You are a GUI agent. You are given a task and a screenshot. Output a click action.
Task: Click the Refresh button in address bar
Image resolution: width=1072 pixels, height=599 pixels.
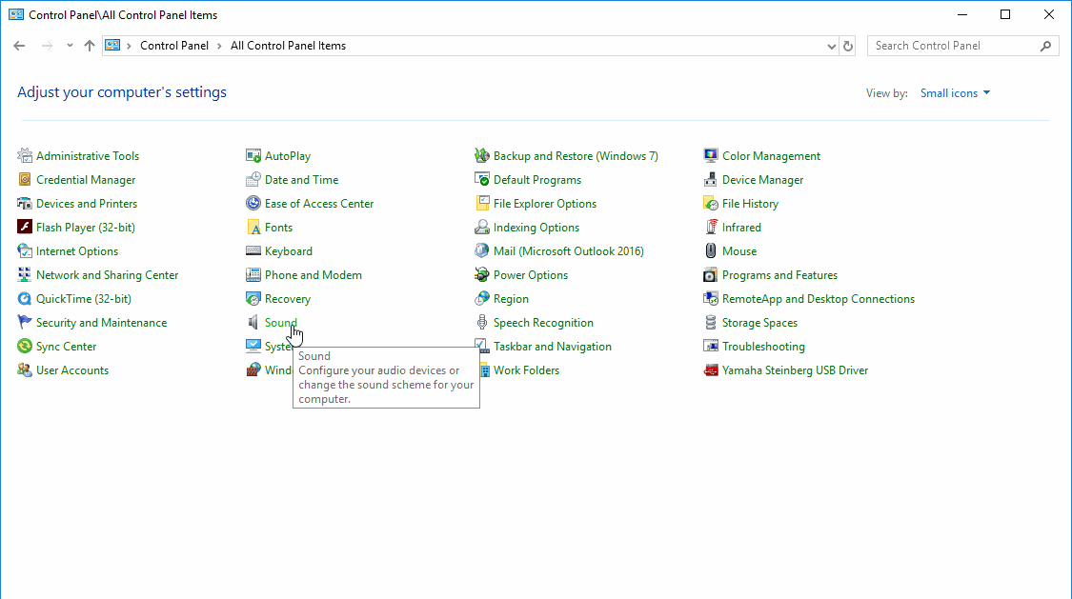click(849, 46)
